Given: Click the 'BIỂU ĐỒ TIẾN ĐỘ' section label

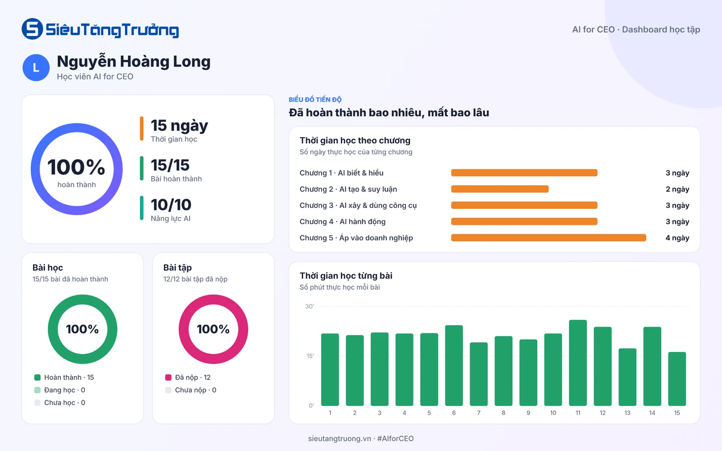Looking at the screenshot, I should 315,99.
